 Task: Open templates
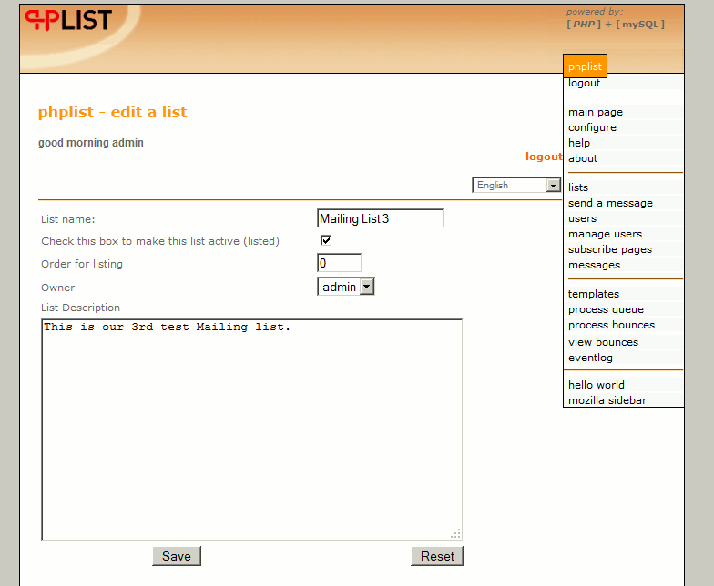tap(594, 294)
